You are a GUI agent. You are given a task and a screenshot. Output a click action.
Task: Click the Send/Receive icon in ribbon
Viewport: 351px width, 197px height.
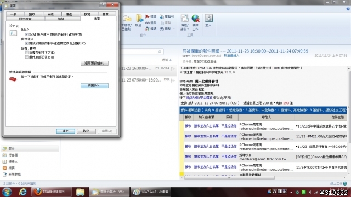184,19
